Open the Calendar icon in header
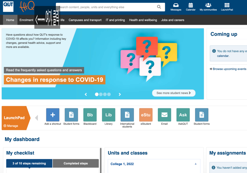Viewport: 247px width, 173px height. point(190,5)
